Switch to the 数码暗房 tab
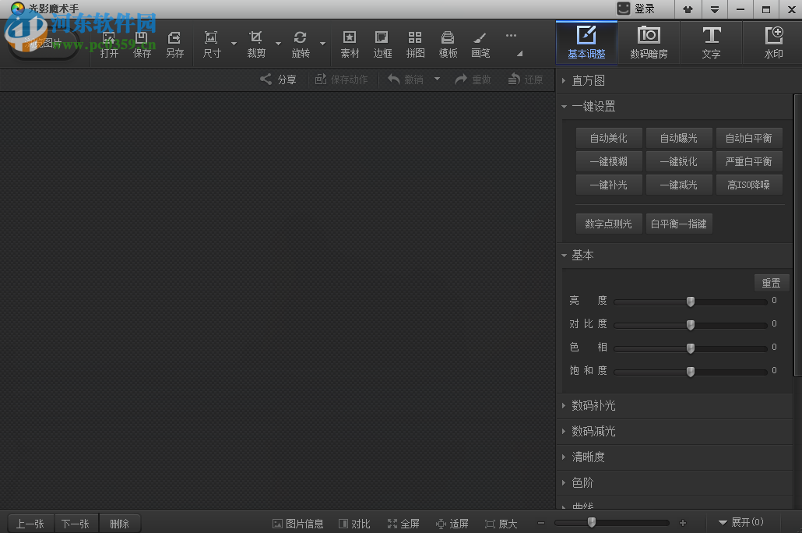 pyautogui.click(x=649, y=43)
